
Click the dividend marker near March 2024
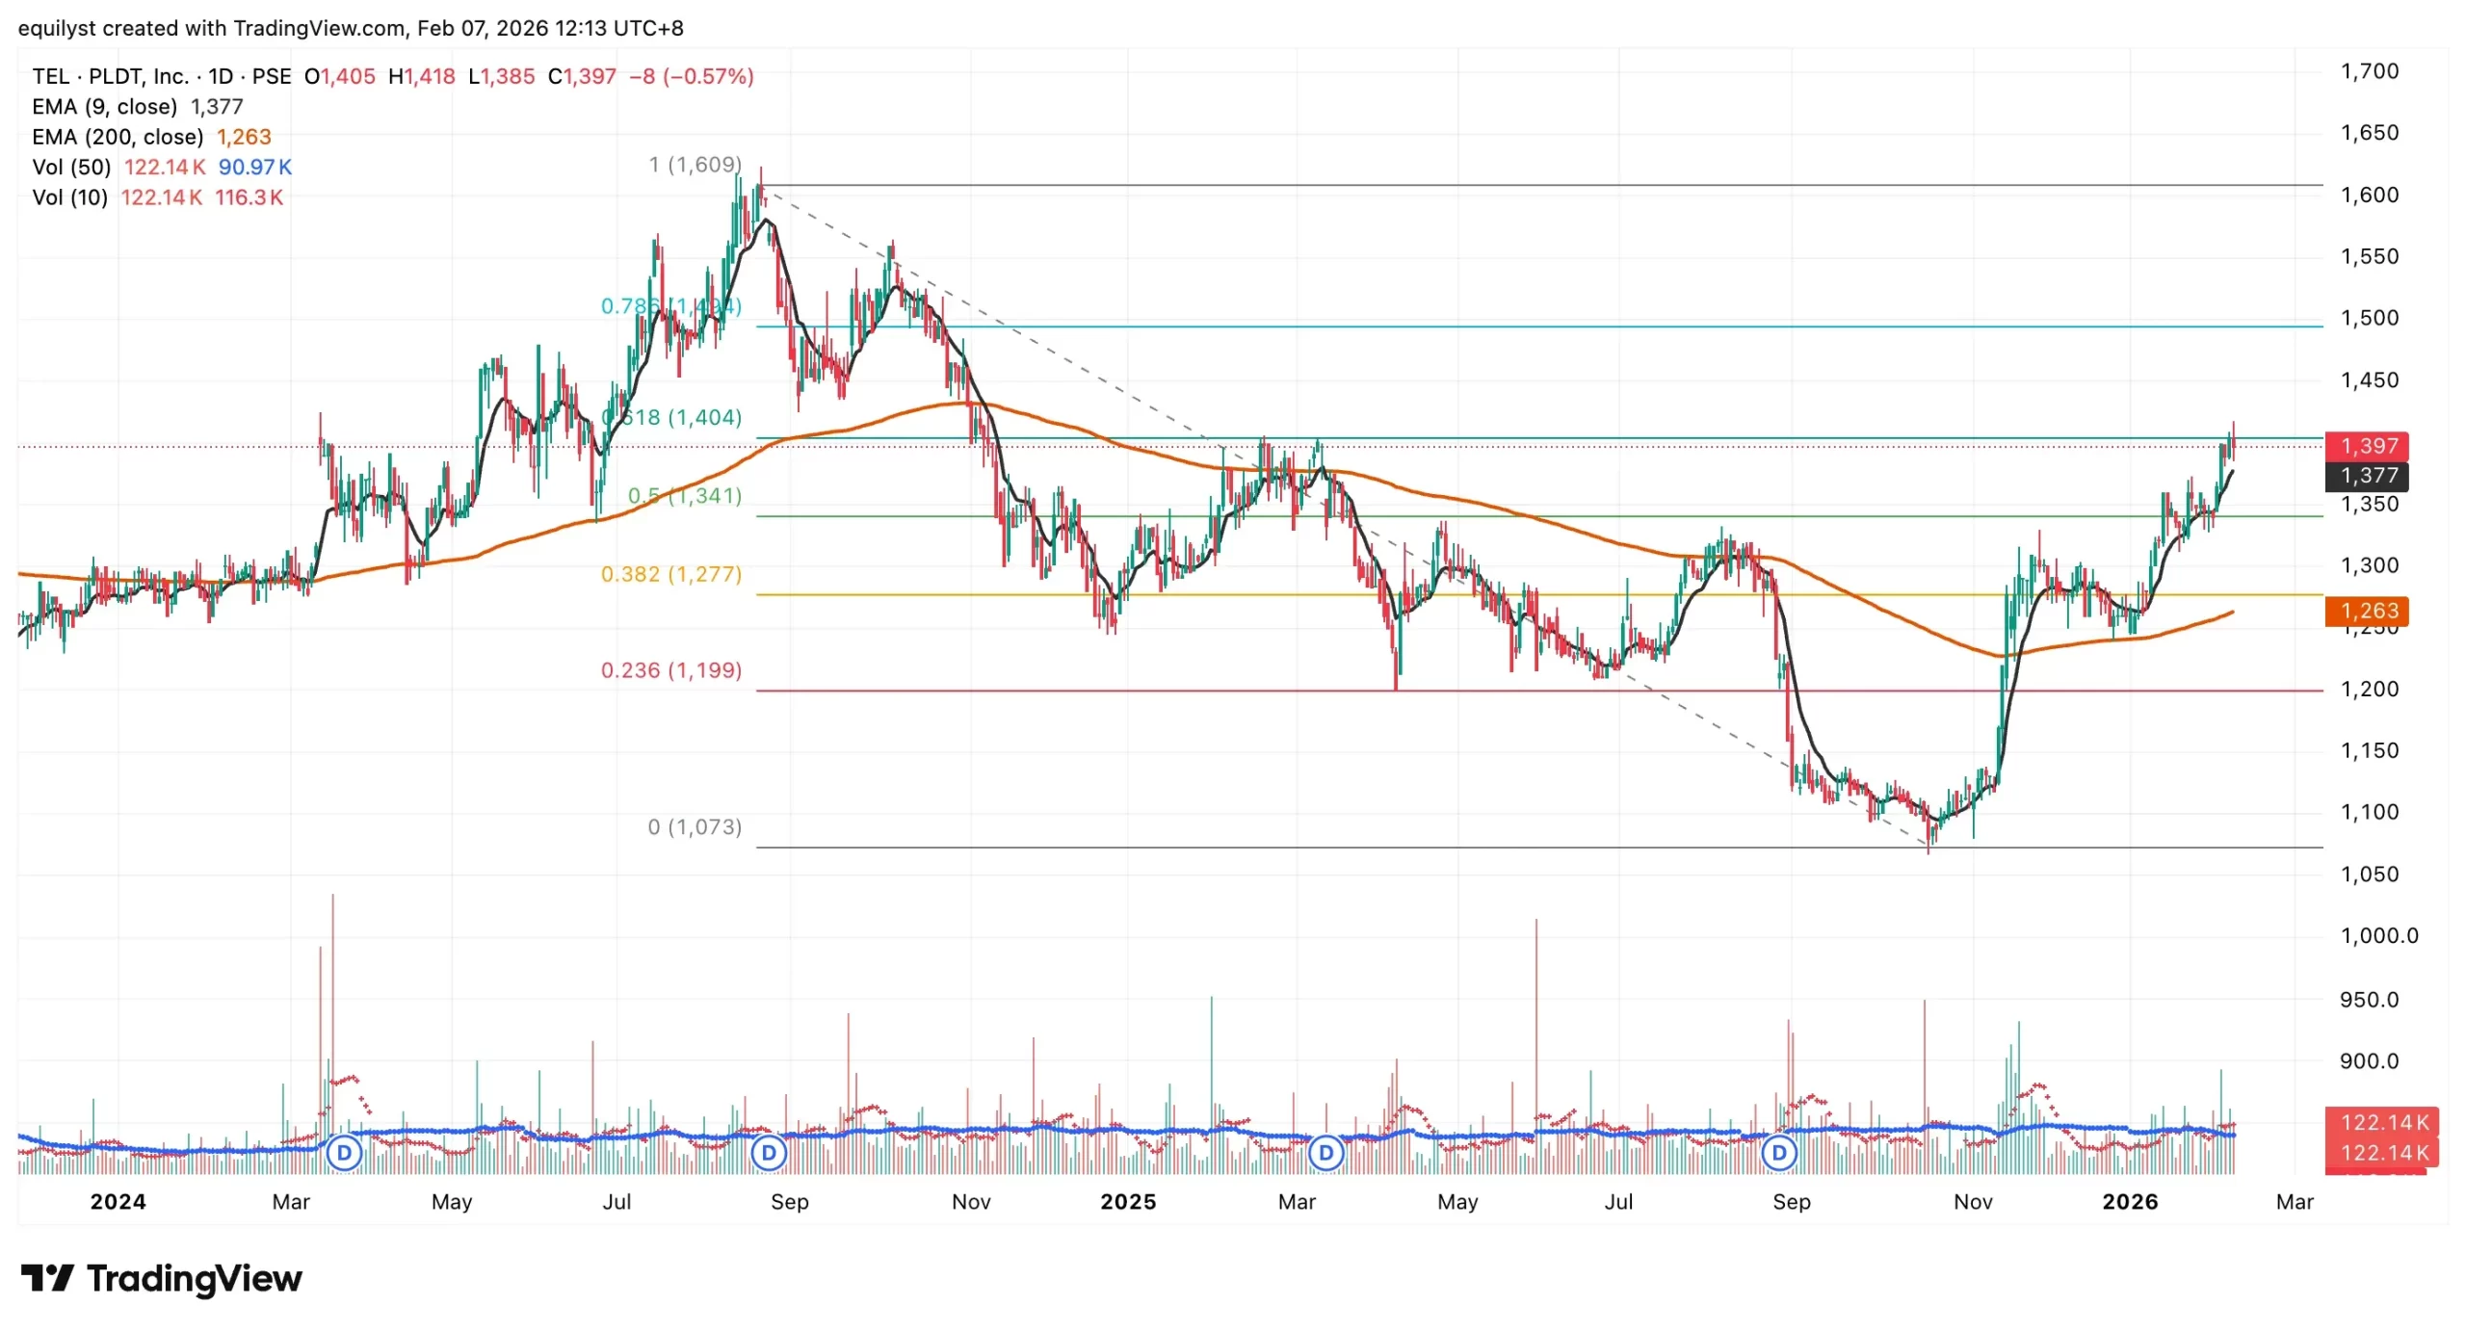[344, 1153]
